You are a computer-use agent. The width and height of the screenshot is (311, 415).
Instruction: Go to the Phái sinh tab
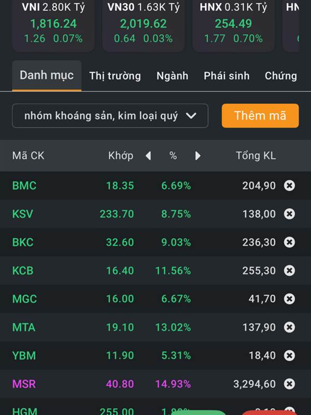coord(227,76)
